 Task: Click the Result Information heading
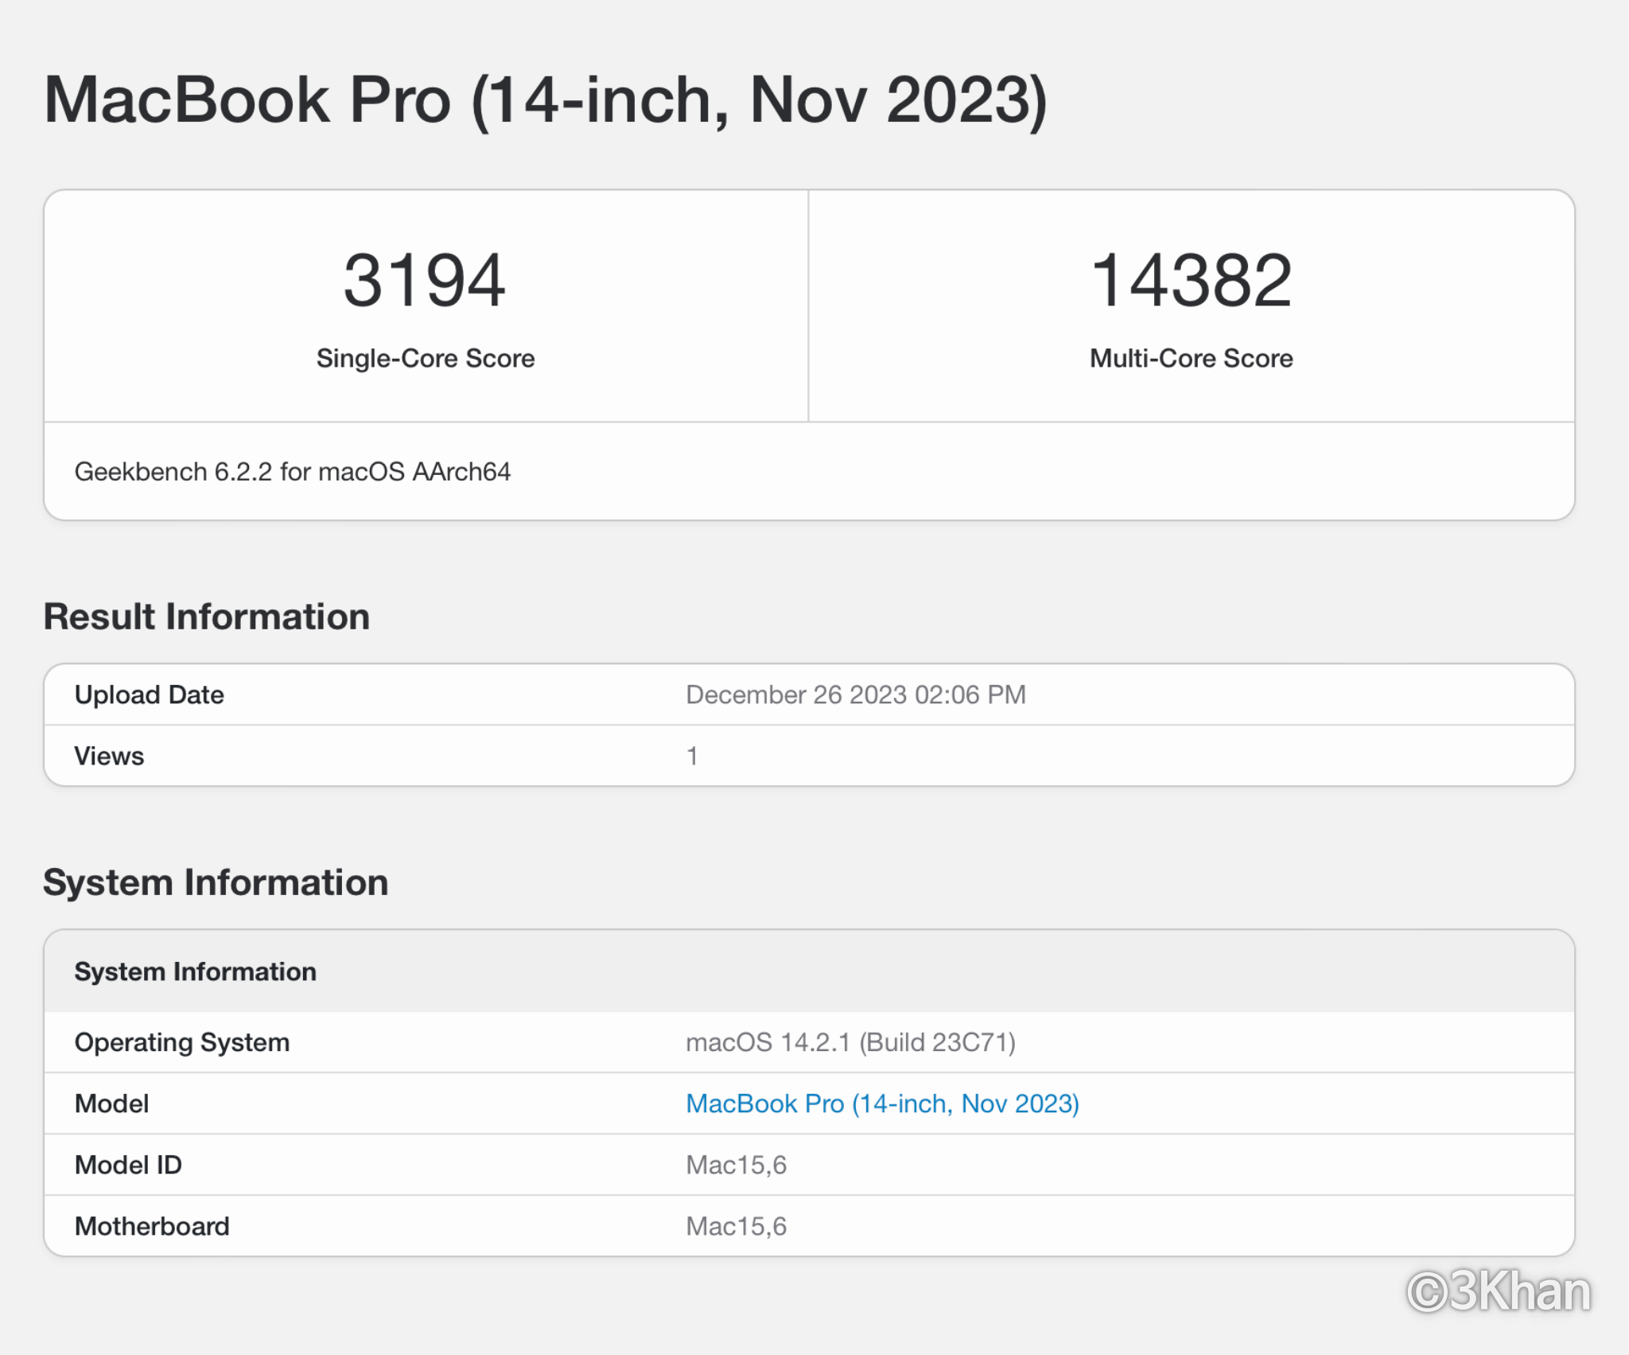[x=206, y=617]
